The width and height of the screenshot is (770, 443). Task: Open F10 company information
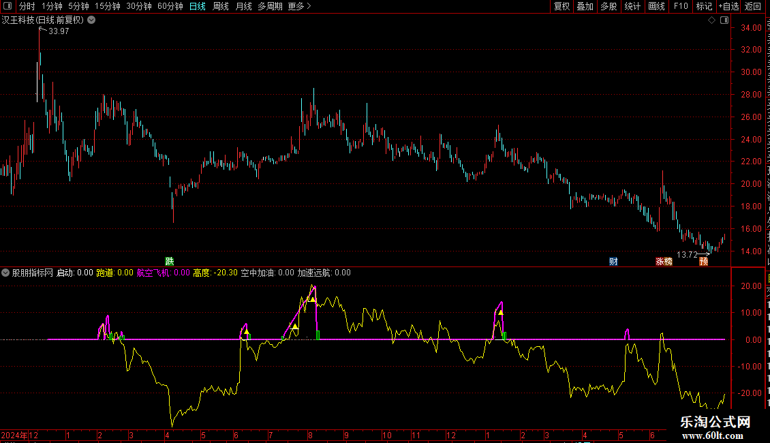pyautogui.click(x=681, y=6)
